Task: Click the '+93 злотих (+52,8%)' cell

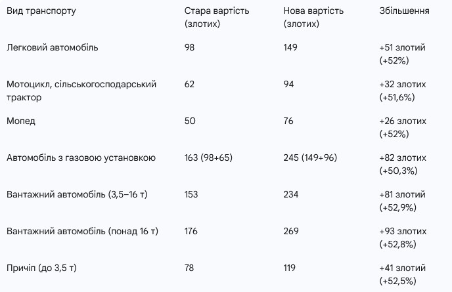Action: 403,238
